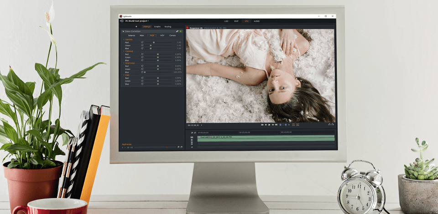The width and height of the screenshot is (438, 214).
Task: Click the blue mark-out icon
Action: (x=286, y=125)
